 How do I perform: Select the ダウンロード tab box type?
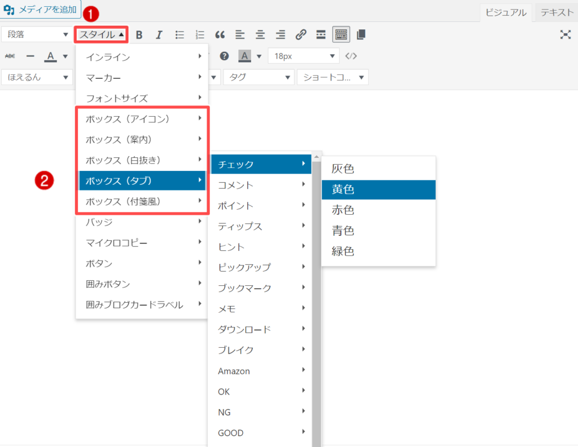[x=261, y=329]
